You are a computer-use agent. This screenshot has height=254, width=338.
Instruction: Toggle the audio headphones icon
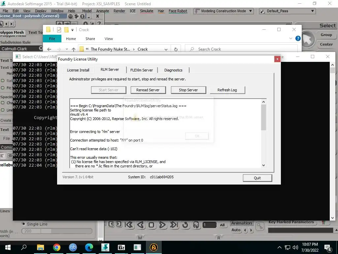tap(196, 225)
